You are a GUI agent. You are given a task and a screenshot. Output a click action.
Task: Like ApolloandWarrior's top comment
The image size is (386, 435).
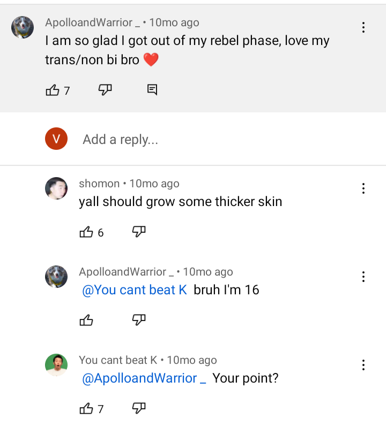coord(53,90)
